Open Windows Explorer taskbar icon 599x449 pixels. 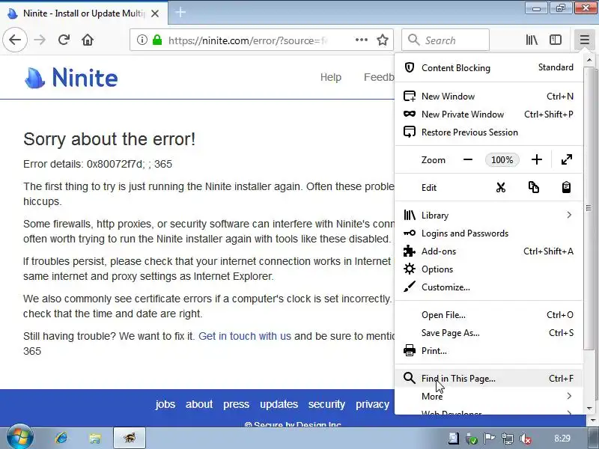(x=95, y=438)
